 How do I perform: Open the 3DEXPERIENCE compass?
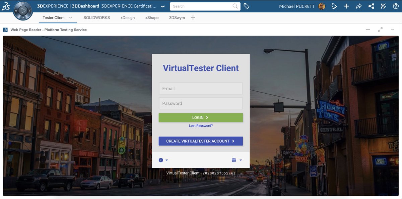click(23, 11)
